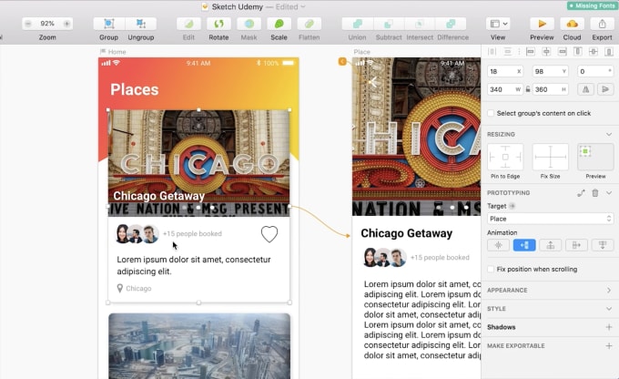
Task: Apply the Subtract boolean operation
Action: tap(389, 24)
